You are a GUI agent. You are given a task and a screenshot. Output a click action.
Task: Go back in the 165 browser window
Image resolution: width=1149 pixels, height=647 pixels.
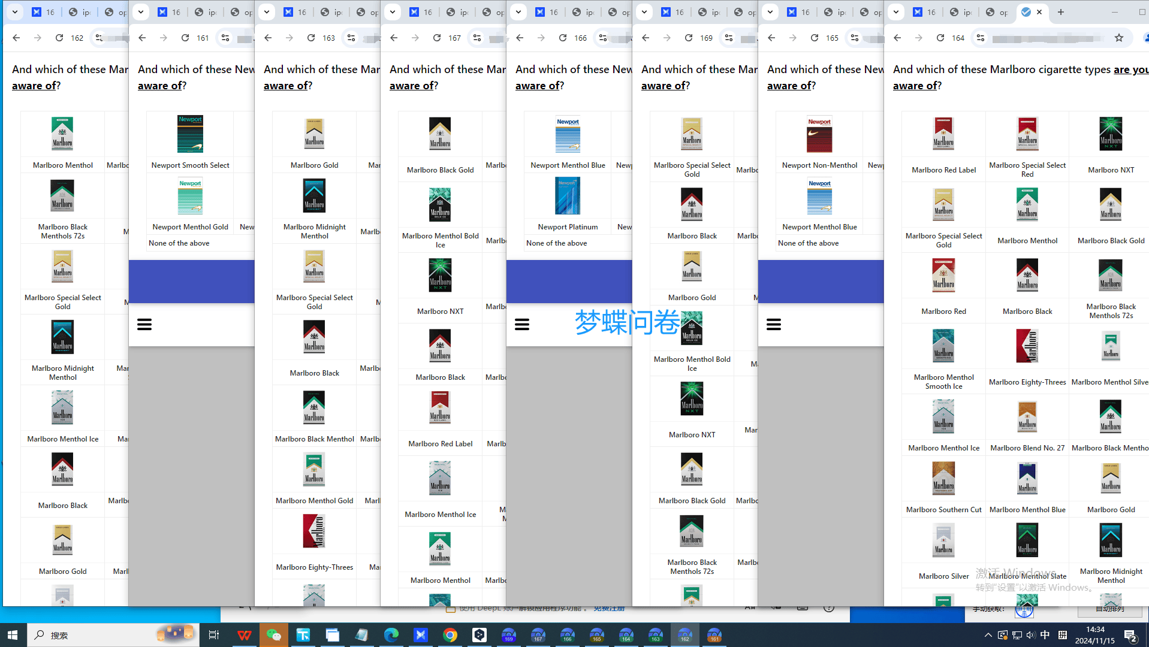pyautogui.click(x=771, y=38)
